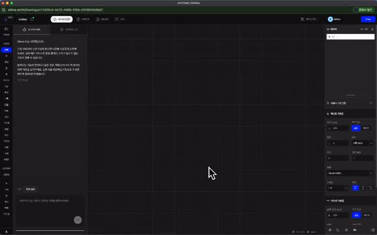The width and height of the screenshot is (377, 235).
Task: Click the sync status icon beside Untitled
Action: click(x=32, y=19)
